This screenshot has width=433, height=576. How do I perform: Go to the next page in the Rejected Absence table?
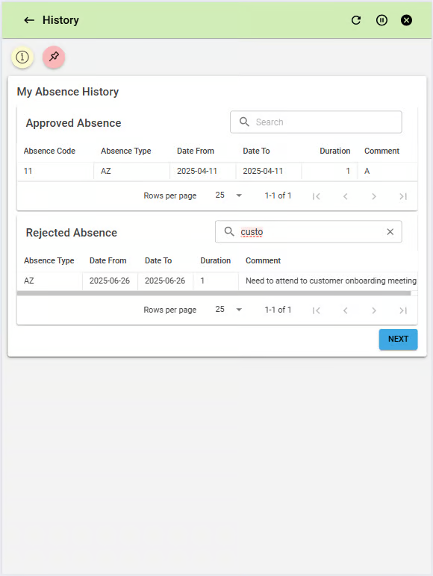click(374, 310)
